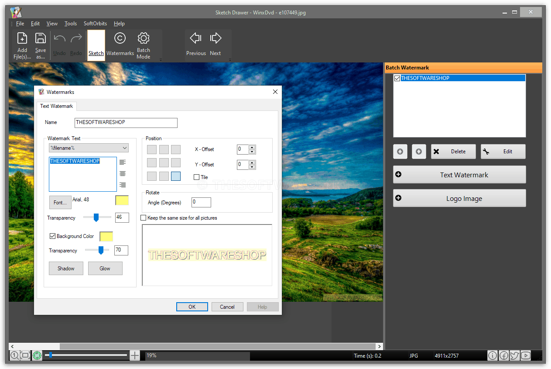The width and height of the screenshot is (551, 369).
Task: Move watermark up with up-arrow button
Action: point(400,152)
